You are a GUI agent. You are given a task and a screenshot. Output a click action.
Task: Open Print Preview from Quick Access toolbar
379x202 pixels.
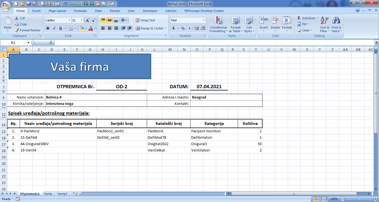(43, 4)
